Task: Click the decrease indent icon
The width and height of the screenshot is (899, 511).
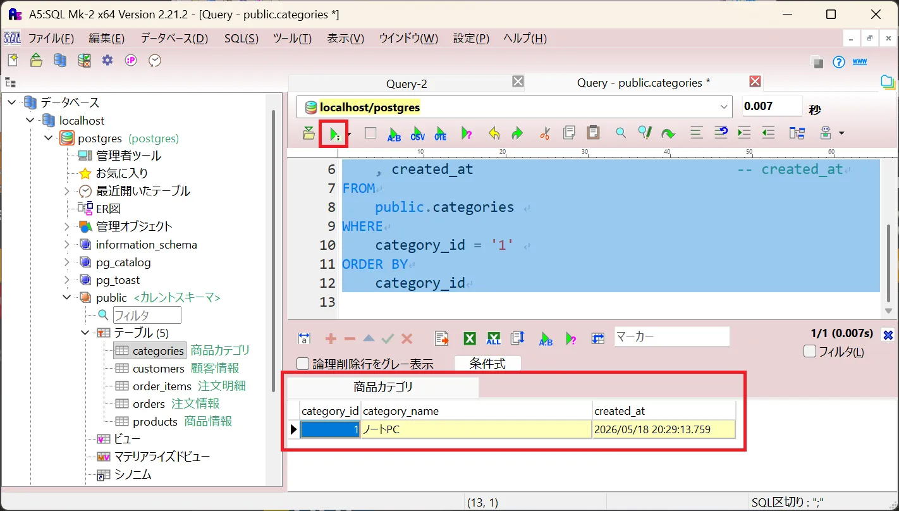Action: tap(768, 133)
